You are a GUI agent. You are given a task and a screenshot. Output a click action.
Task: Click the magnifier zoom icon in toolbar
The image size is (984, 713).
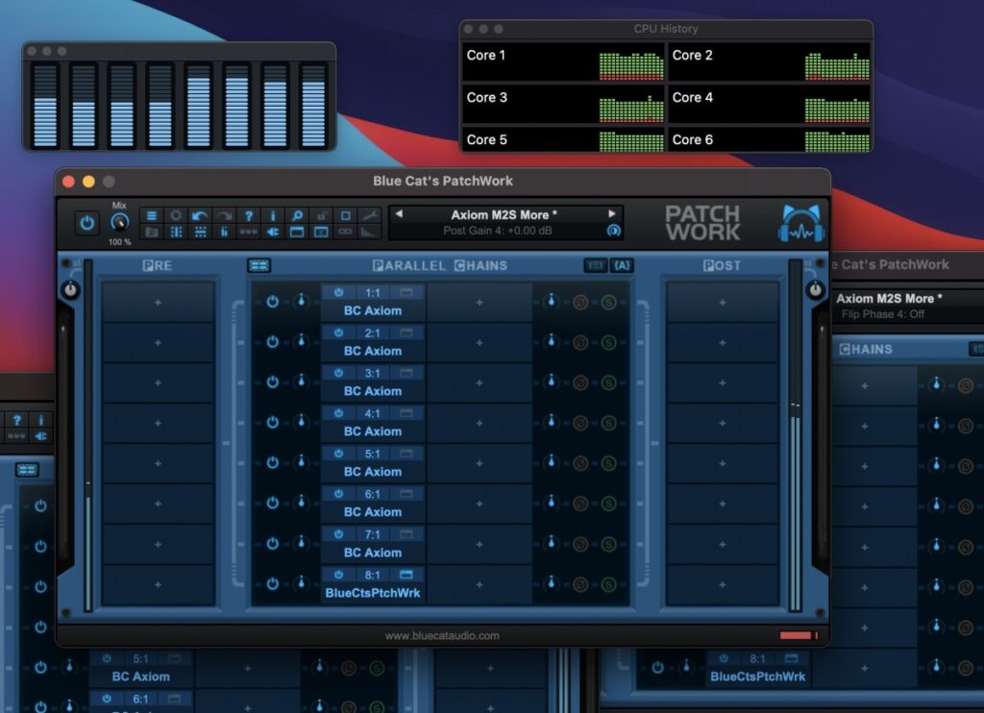(x=297, y=215)
